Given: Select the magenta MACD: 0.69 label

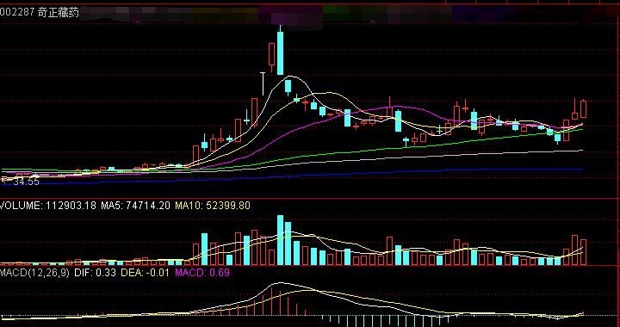Looking at the screenshot, I should 202,273.
